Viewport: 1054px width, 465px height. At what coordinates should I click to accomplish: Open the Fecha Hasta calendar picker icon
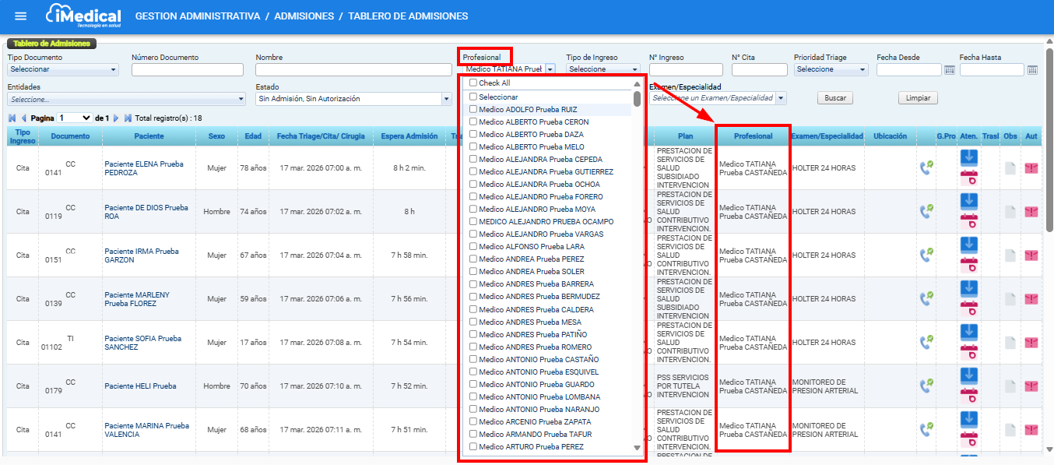point(1032,70)
